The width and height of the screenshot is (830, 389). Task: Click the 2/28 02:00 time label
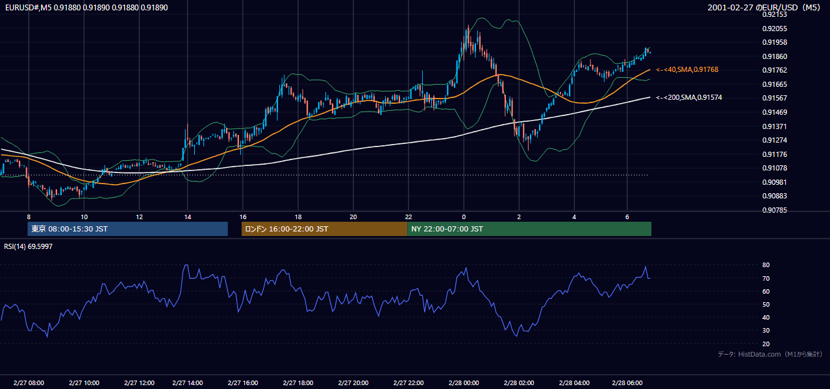coord(519,383)
